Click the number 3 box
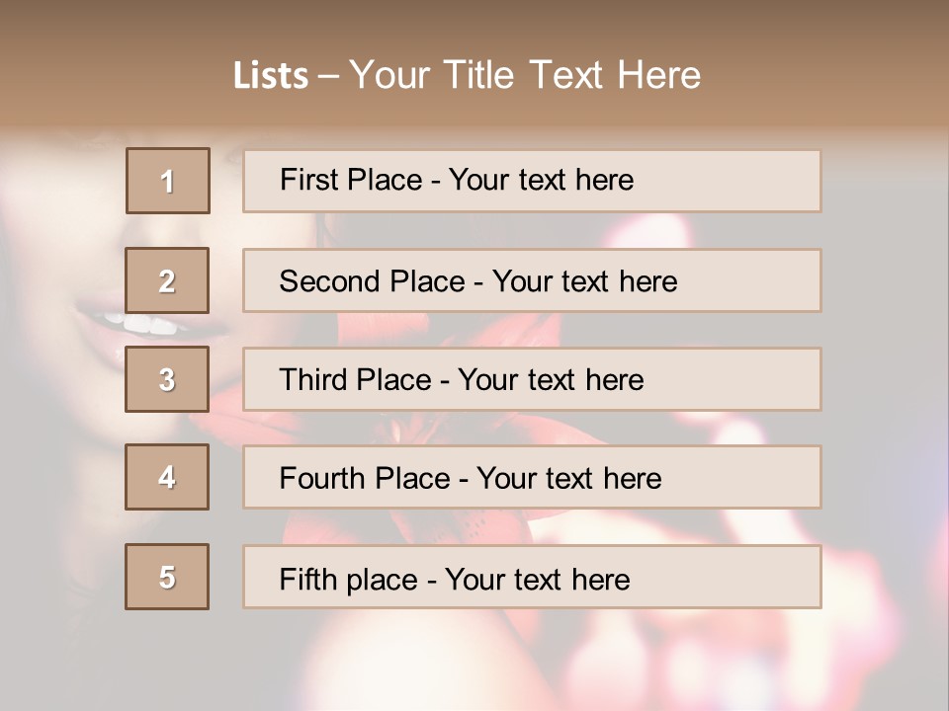Viewport: 949px width, 711px height. pyautogui.click(x=167, y=379)
